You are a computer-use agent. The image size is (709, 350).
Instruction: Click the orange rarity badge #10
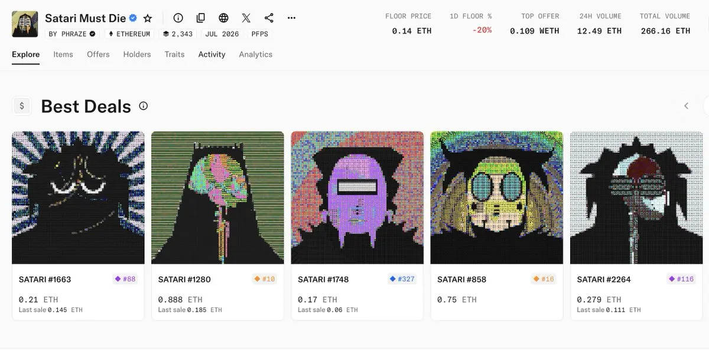coord(265,279)
